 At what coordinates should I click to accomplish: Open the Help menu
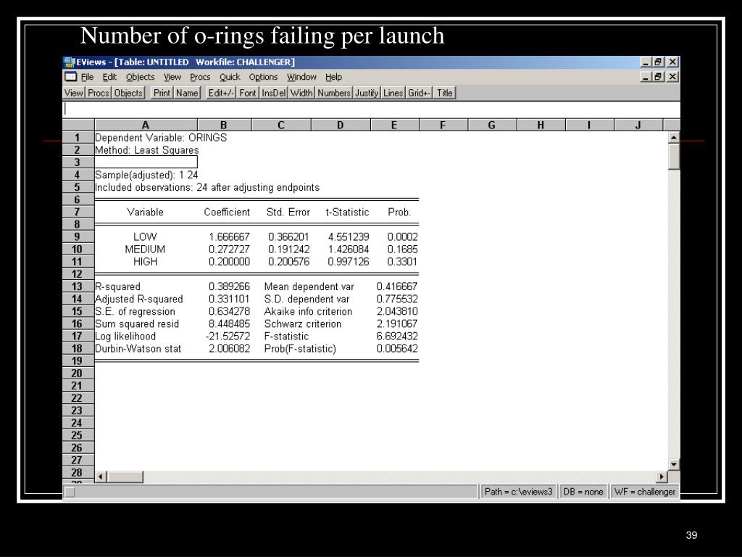pyautogui.click(x=333, y=77)
